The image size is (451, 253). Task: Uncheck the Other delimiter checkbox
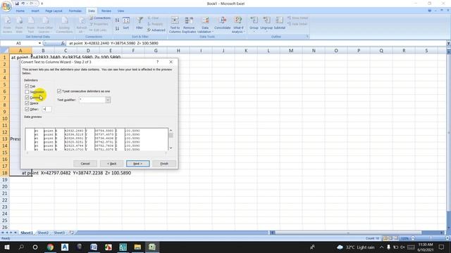point(27,109)
